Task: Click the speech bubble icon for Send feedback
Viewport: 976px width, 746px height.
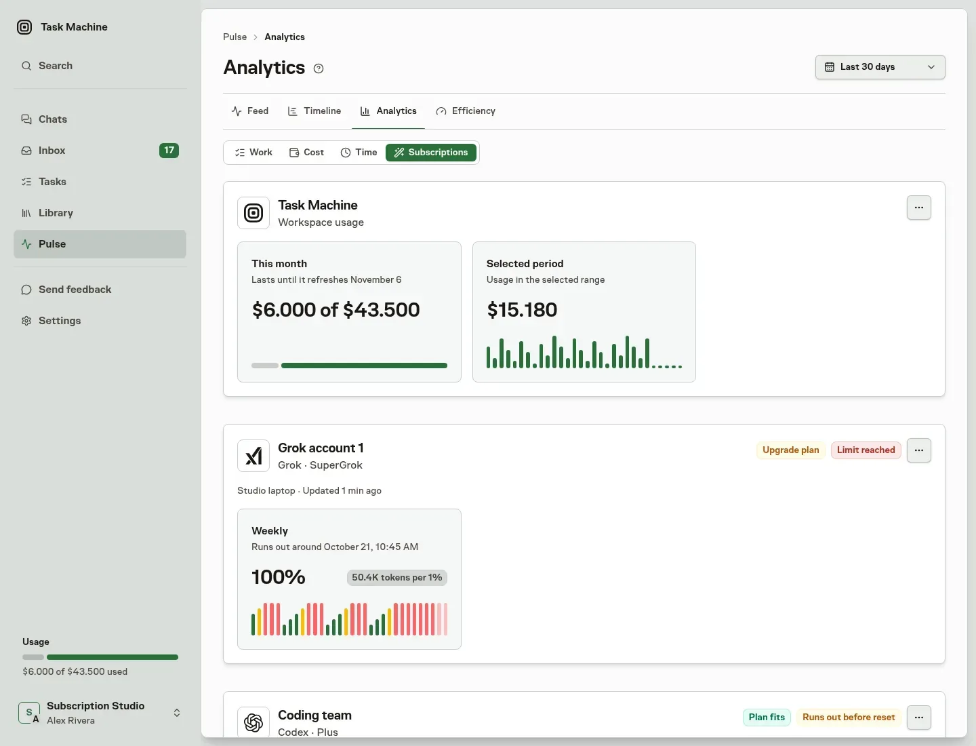Action: (26, 290)
